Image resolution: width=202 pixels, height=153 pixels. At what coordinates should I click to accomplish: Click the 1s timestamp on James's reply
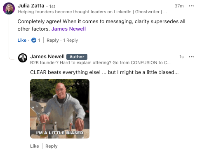point(181,57)
